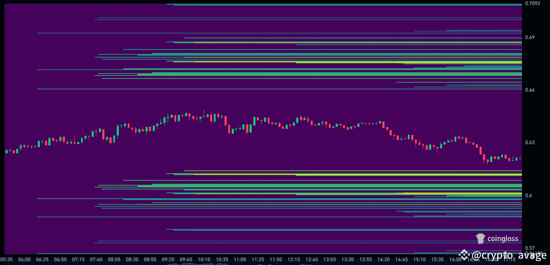Click the 10:10 time axis label
The image size is (550, 265).
click(204, 259)
